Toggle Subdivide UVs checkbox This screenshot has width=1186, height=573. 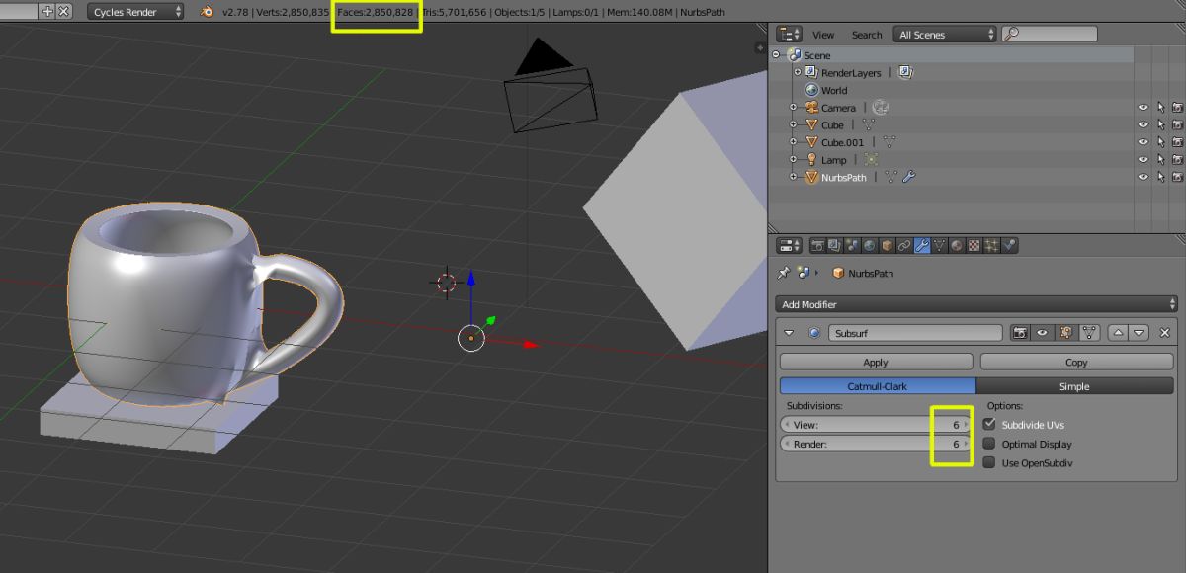(989, 424)
